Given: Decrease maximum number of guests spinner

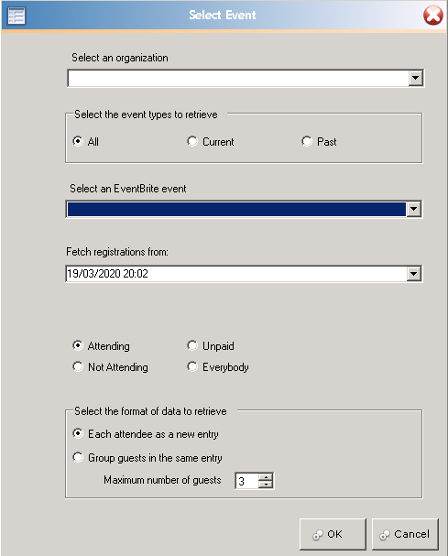Looking at the screenshot, I should coord(266,485).
